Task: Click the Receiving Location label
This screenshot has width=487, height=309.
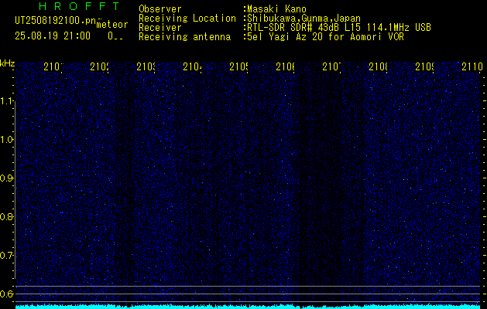Action: coord(187,19)
